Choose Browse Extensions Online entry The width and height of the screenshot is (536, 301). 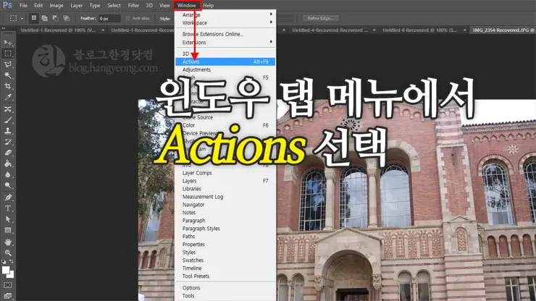coord(225,34)
